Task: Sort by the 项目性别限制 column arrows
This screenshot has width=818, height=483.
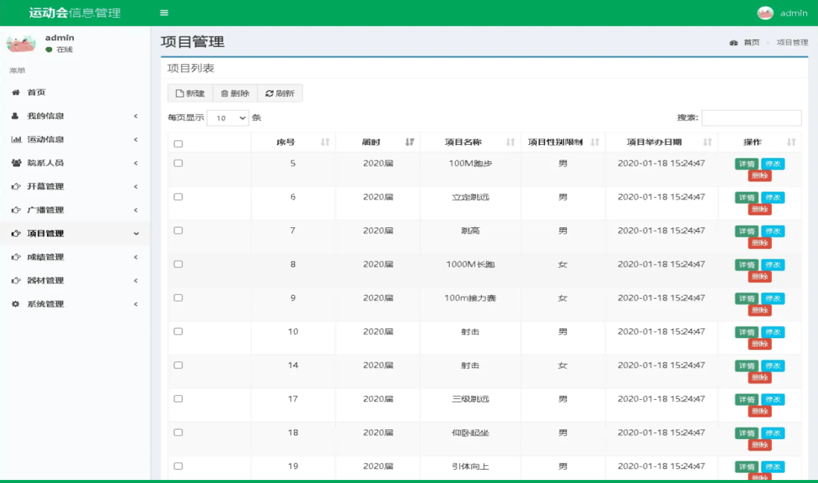Action: [595, 142]
